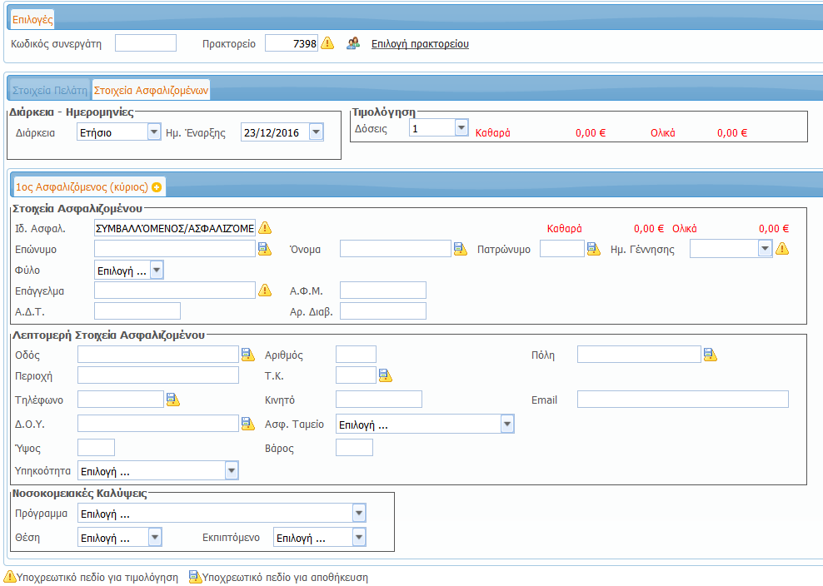Click the plus icon on 1ος Ασφαλιζόμενος tab
Viewport: 823px width, 586px height.
[x=157, y=187]
